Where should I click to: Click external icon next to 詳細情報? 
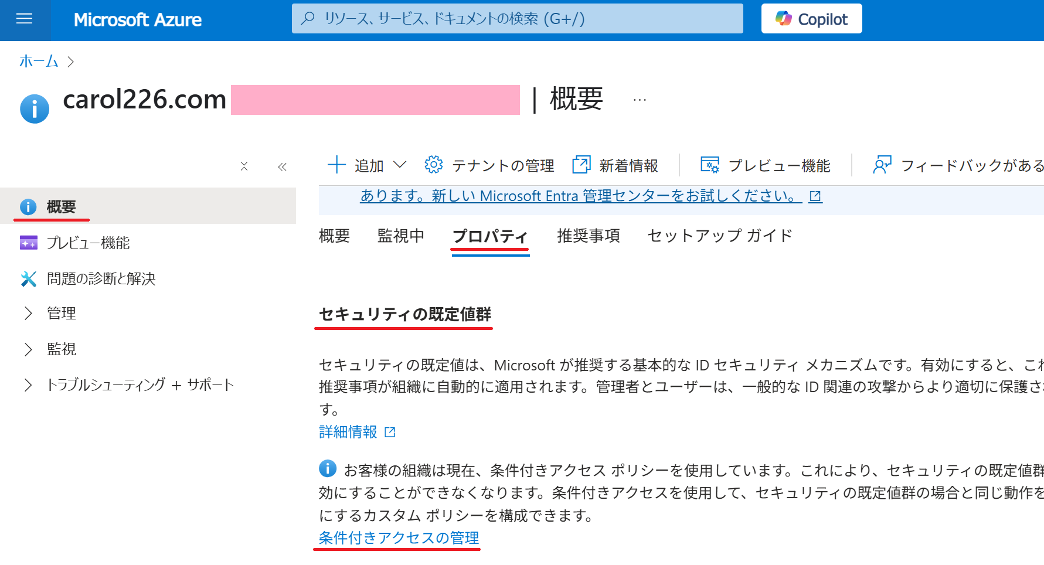(x=390, y=433)
